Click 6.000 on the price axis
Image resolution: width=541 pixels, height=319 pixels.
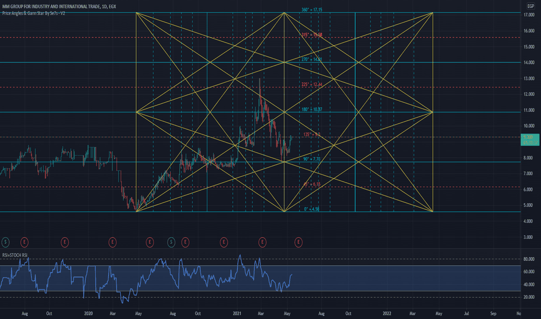[x=529, y=190]
